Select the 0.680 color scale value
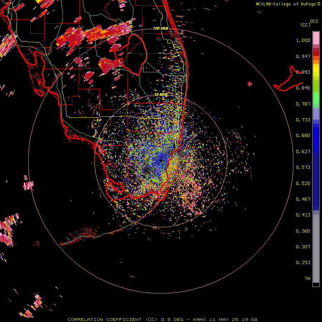Screen dimensions: 322x322 point(303,136)
